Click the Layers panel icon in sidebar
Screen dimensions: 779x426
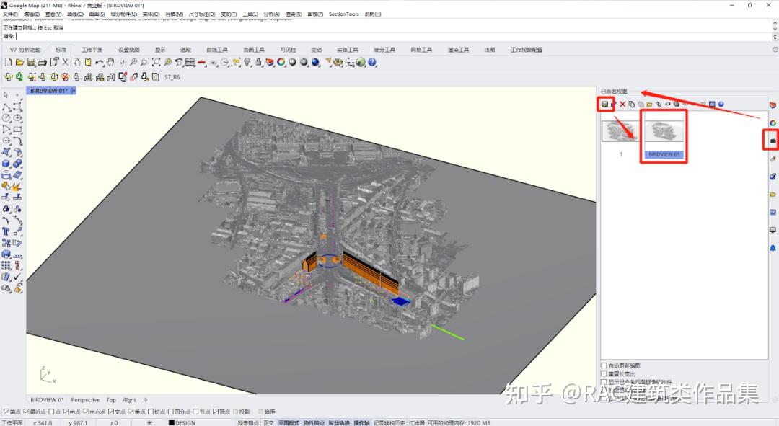click(773, 105)
